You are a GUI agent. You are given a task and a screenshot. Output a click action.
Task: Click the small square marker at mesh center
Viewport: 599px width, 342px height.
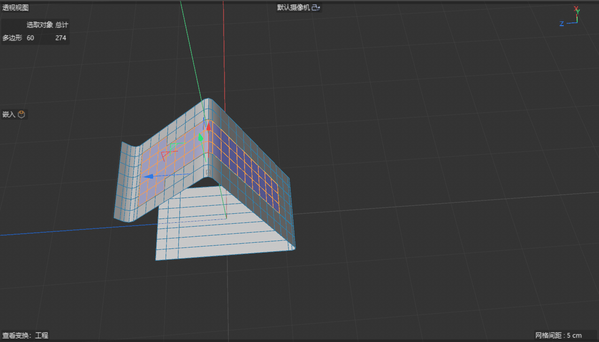click(x=207, y=172)
